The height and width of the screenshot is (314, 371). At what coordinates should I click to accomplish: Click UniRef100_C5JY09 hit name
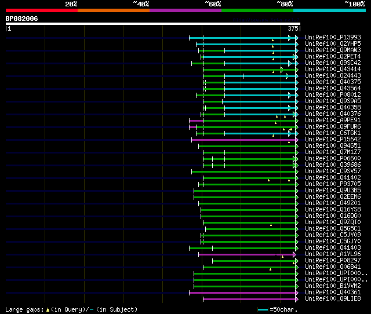point(333,235)
